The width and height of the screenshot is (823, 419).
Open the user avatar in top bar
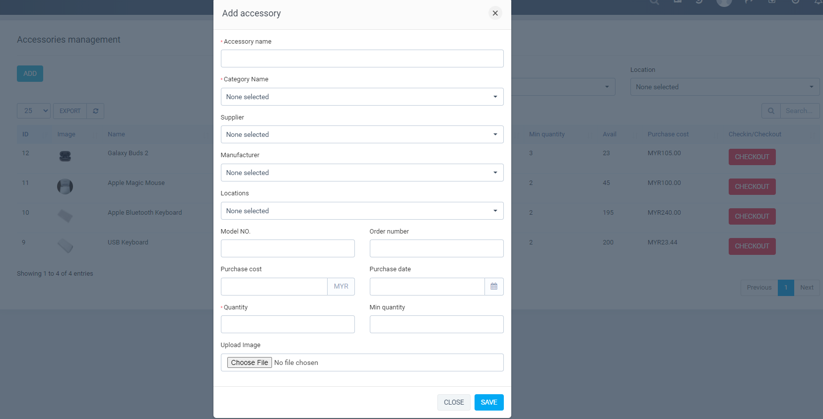coord(724,2)
